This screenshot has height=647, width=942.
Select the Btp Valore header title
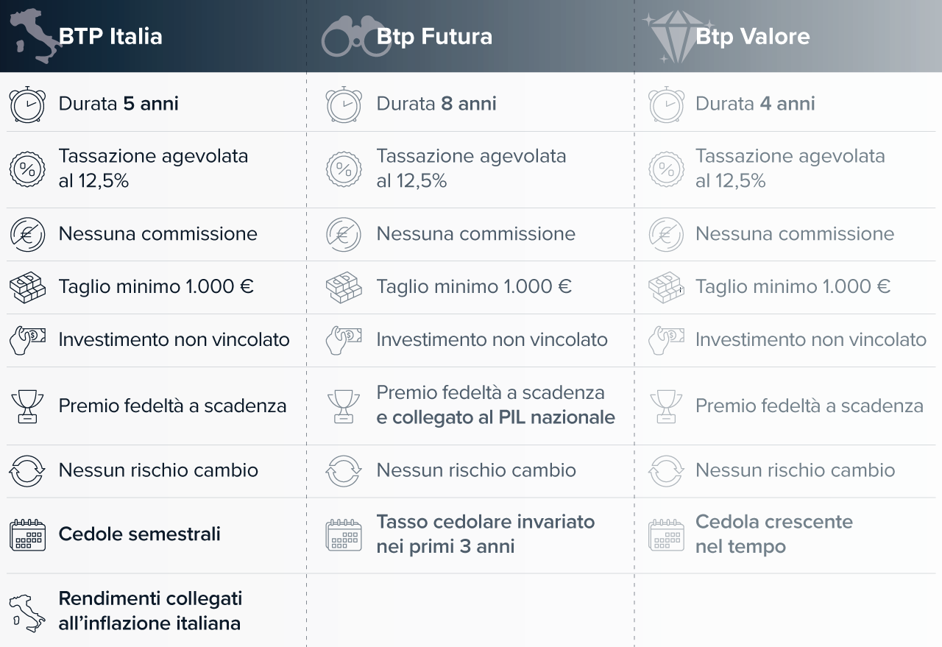click(752, 37)
